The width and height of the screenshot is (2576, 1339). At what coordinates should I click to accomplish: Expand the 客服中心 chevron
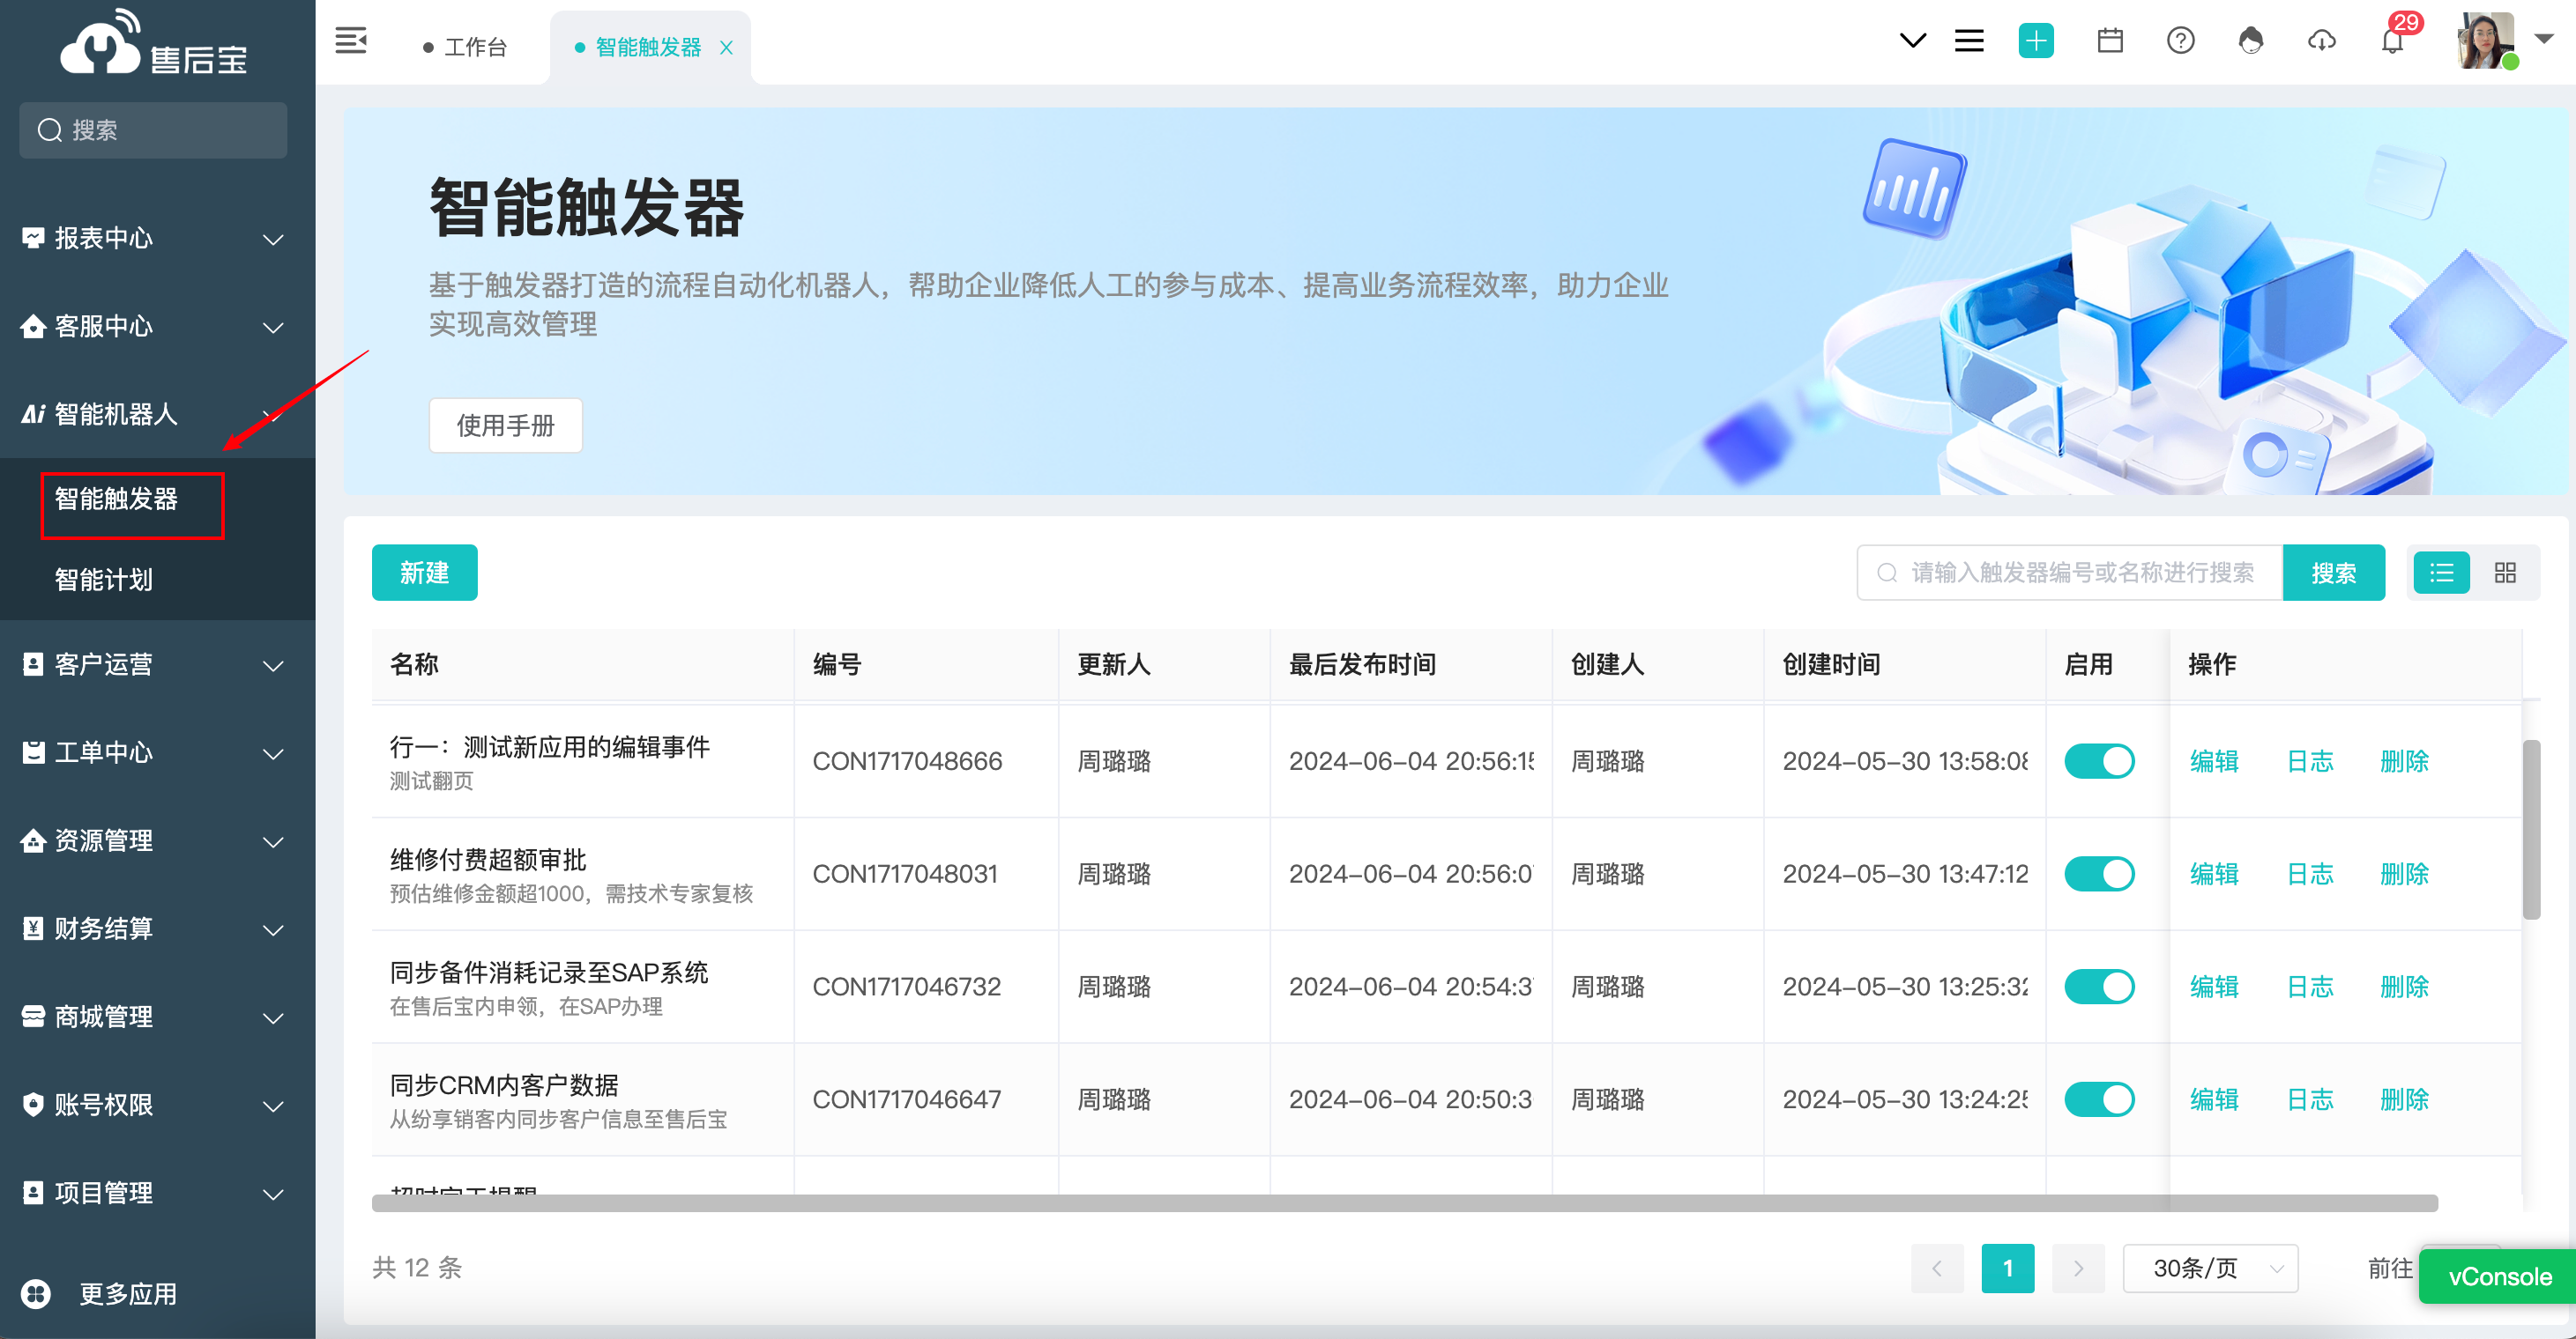click(273, 328)
